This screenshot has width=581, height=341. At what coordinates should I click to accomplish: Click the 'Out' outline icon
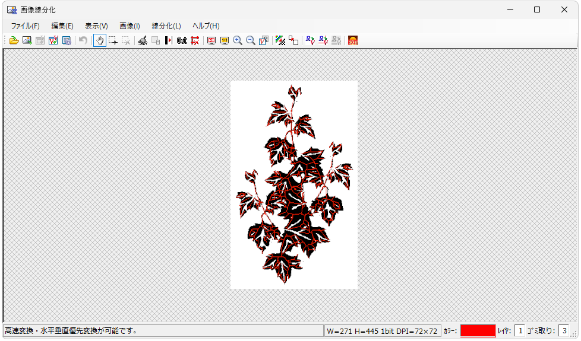182,40
